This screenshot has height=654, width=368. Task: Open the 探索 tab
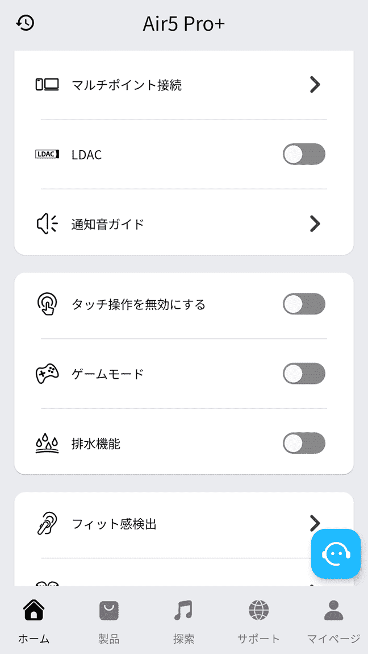[183, 617]
